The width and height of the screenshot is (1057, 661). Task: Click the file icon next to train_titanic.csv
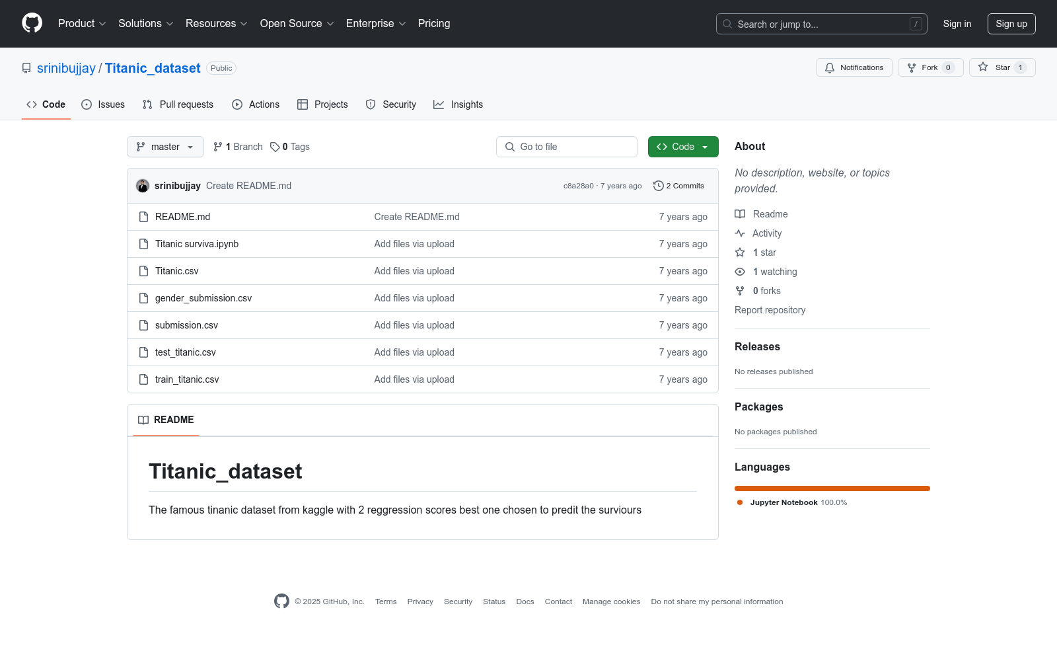(x=143, y=379)
